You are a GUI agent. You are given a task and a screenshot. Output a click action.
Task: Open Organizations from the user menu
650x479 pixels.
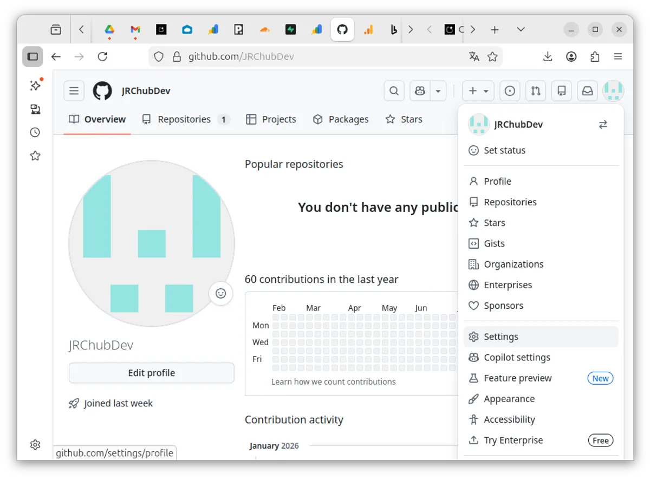pyautogui.click(x=541, y=264)
